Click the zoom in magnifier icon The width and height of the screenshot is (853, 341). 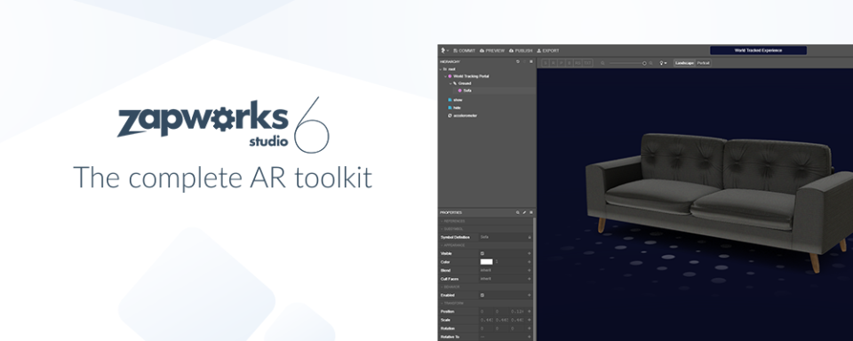[x=650, y=63]
